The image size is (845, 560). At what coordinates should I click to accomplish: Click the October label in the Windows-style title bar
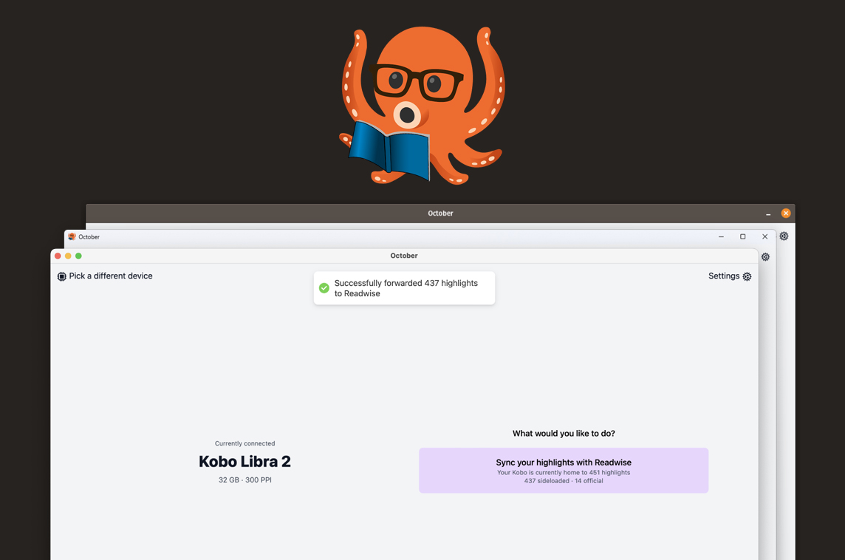[x=89, y=237]
